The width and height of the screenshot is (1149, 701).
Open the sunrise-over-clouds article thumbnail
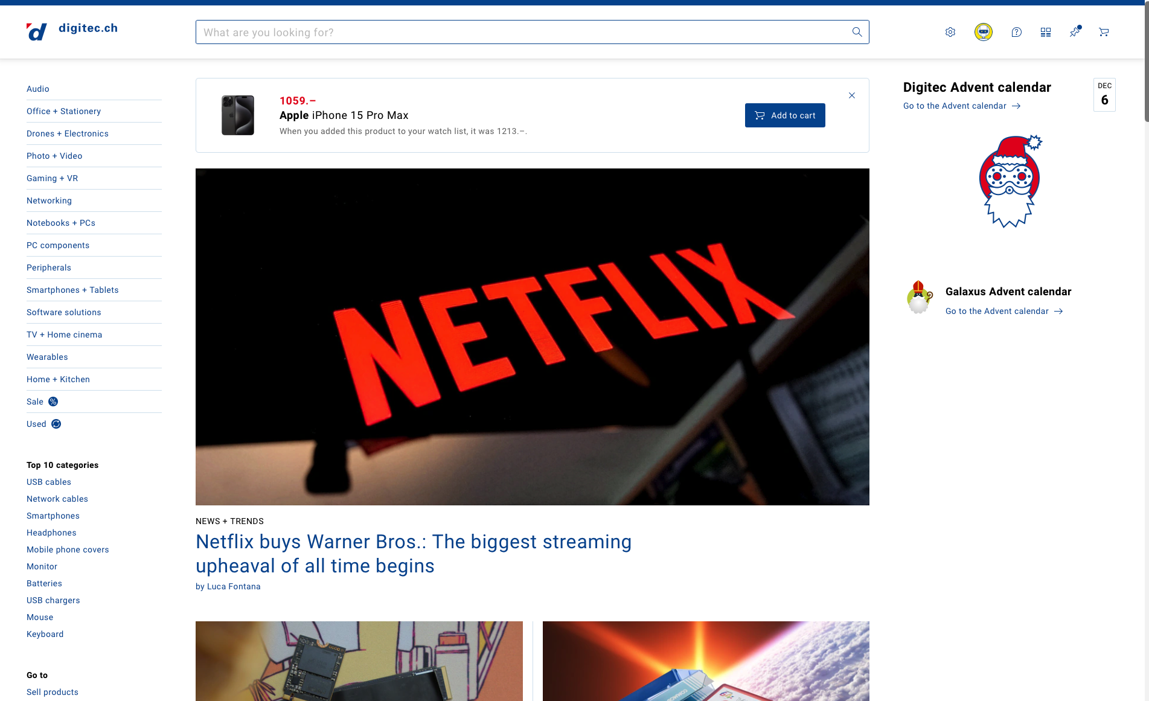706,661
